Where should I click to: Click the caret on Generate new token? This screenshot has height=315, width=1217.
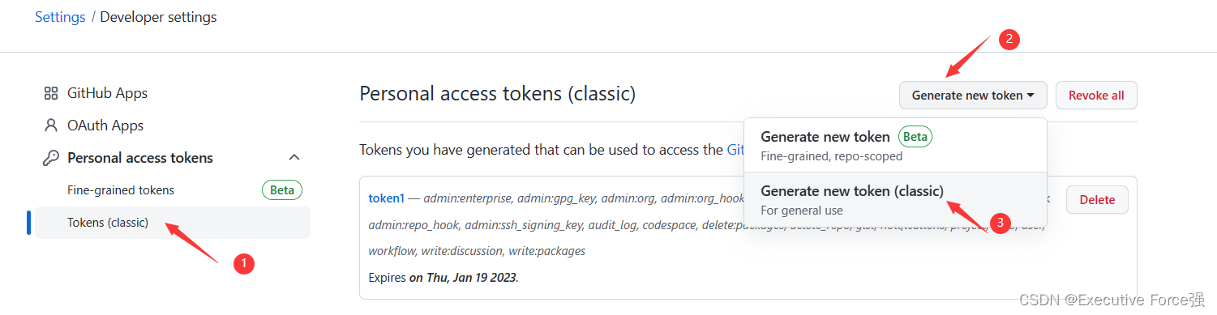point(1031,96)
